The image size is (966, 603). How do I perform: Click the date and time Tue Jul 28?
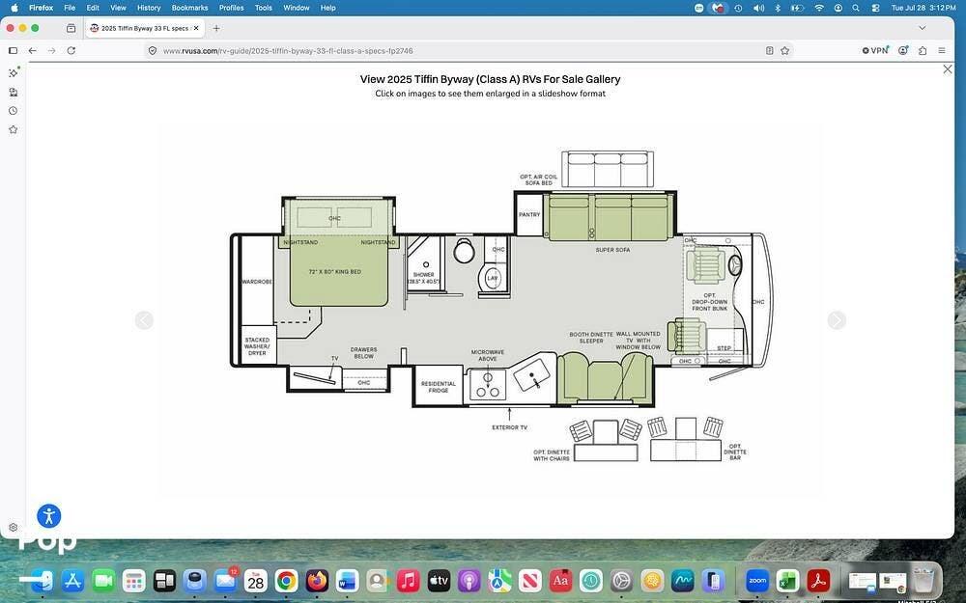click(923, 8)
